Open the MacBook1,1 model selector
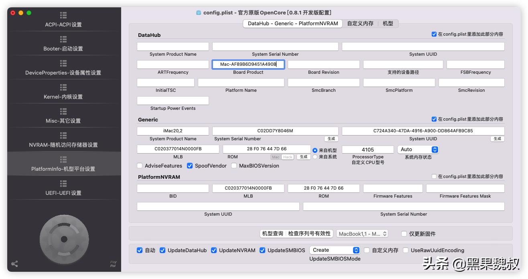The width and height of the screenshot is (528, 279). [362, 233]
